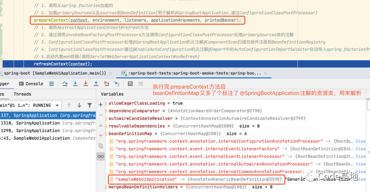The height and width of the screenshot is (192, 370).
Task: Expand the dependencyComparator variable node
Action: [x=106, y=111]
